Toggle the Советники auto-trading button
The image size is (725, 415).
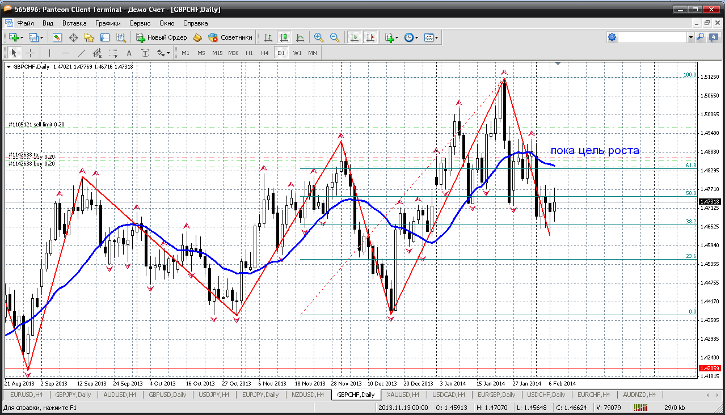coord(230,37)
